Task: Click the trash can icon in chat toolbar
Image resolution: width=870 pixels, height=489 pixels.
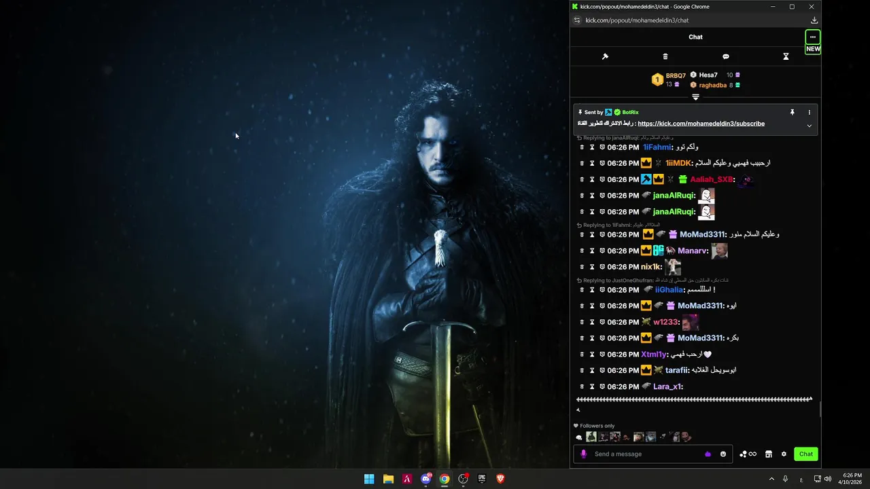Action: point(665,56)
